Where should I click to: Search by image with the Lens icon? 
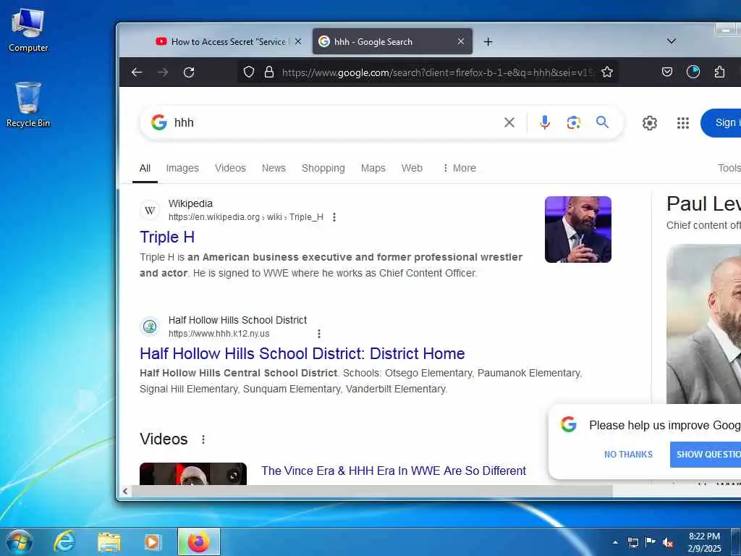[x=573, y=122]
